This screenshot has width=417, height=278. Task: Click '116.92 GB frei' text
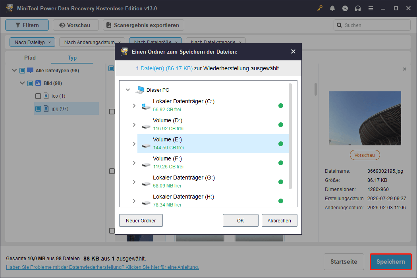click(168, 129)
